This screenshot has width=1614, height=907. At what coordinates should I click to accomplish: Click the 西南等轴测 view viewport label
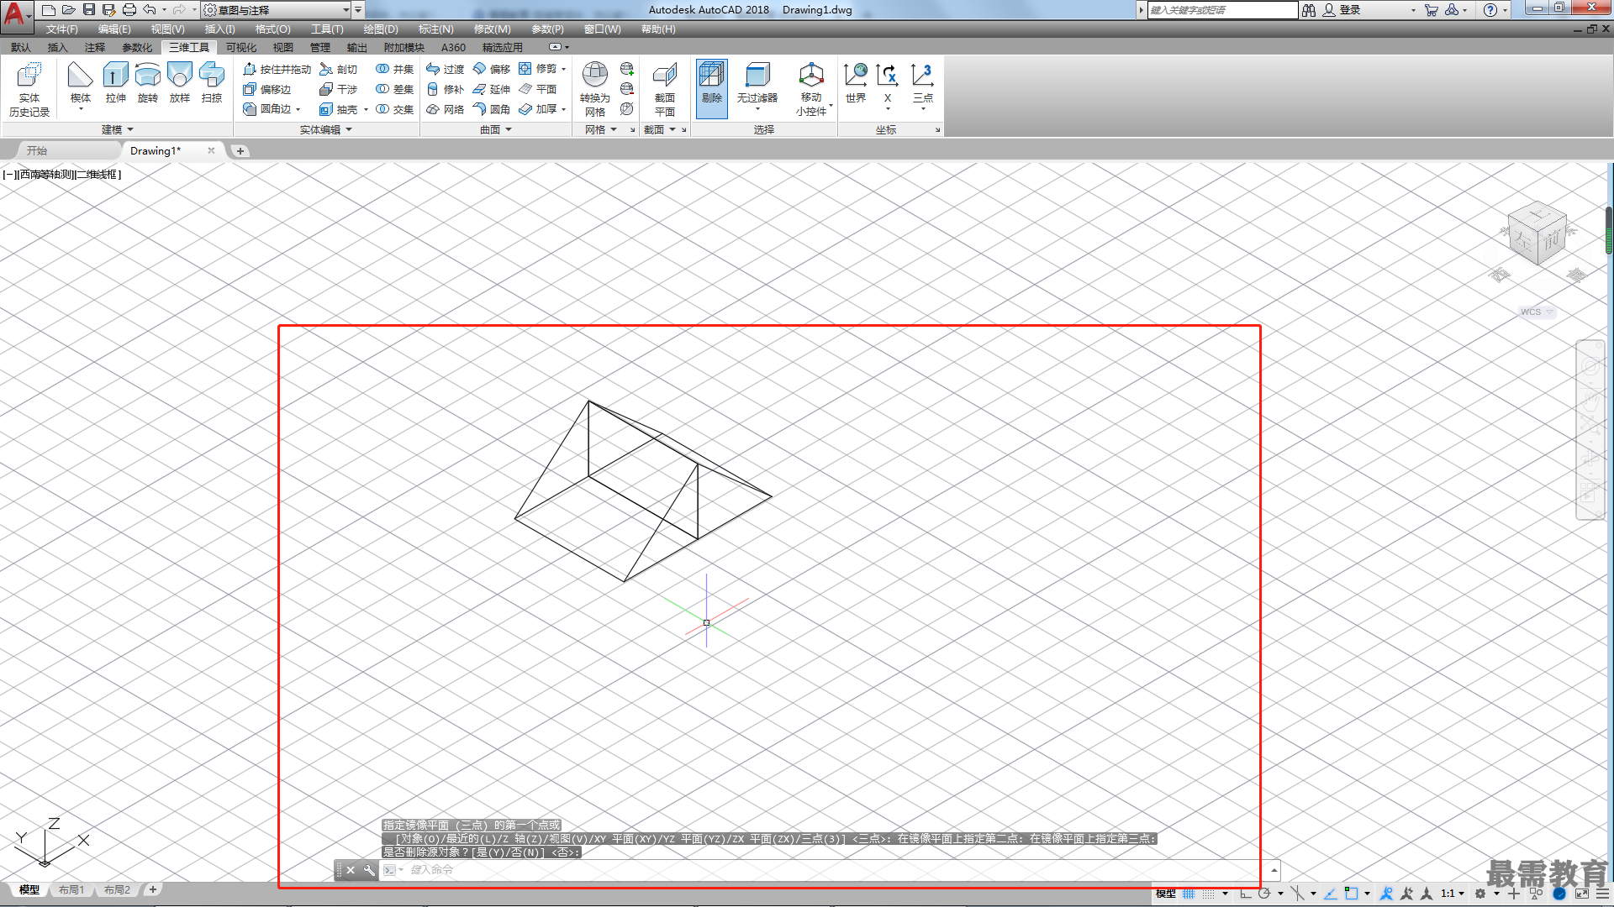tap(45, 175)
